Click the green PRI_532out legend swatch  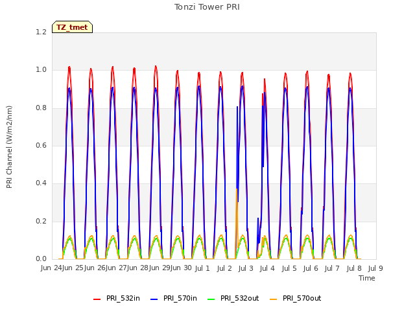tap(211, 299)
